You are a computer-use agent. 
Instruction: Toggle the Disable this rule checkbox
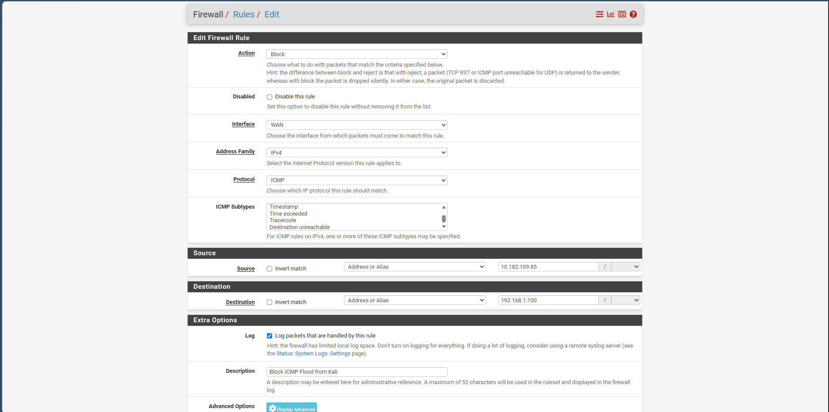[270, 97]
